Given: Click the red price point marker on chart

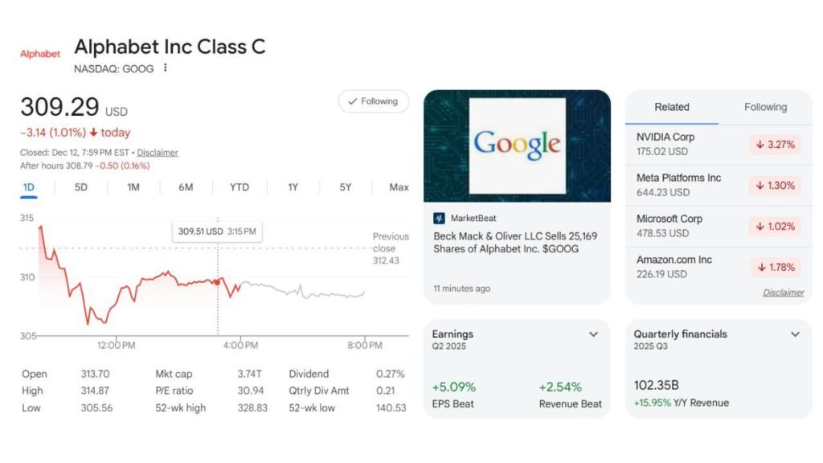Looking at the screenshot, I should coord(218,281).
